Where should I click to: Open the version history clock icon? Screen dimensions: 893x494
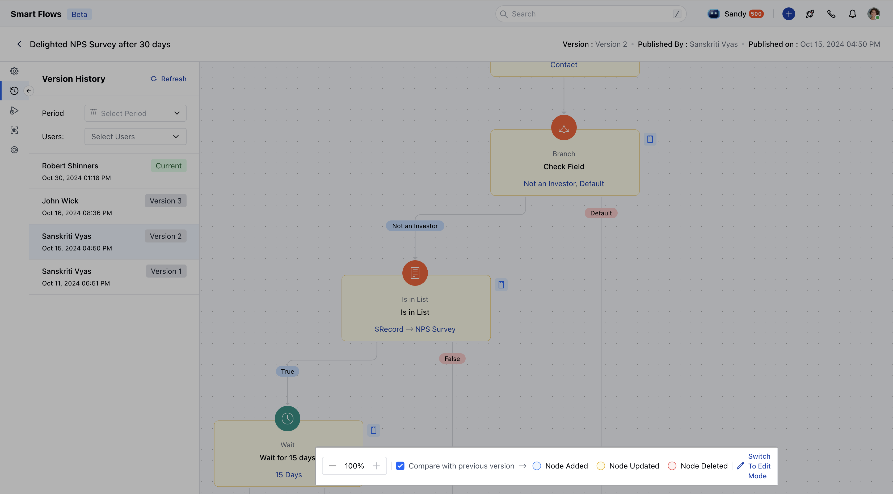point(14,91)
